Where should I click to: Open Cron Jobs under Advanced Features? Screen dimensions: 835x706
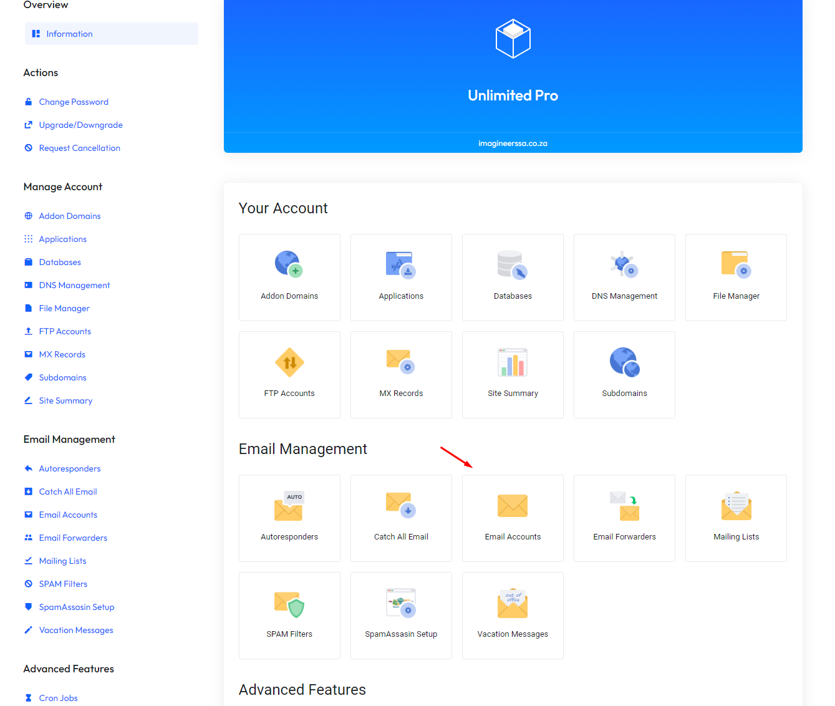coord(58,698)
